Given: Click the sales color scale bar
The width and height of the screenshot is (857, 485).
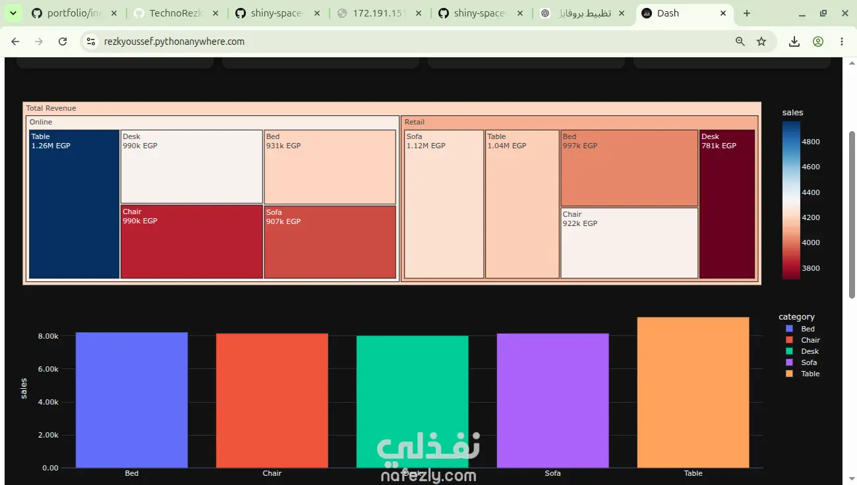Looking at the screenshot, I should point(791,200).
